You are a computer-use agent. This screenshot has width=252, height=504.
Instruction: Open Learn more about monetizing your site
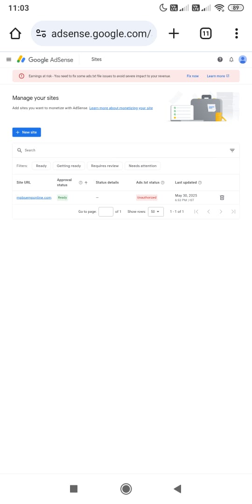click(x=121, y=108)
